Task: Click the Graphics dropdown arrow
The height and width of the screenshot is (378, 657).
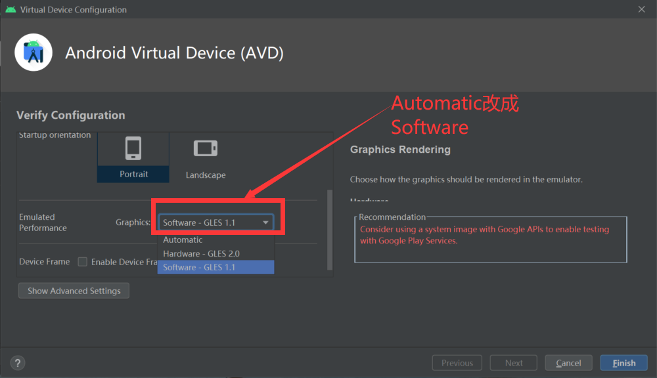Action: [265, 222]
